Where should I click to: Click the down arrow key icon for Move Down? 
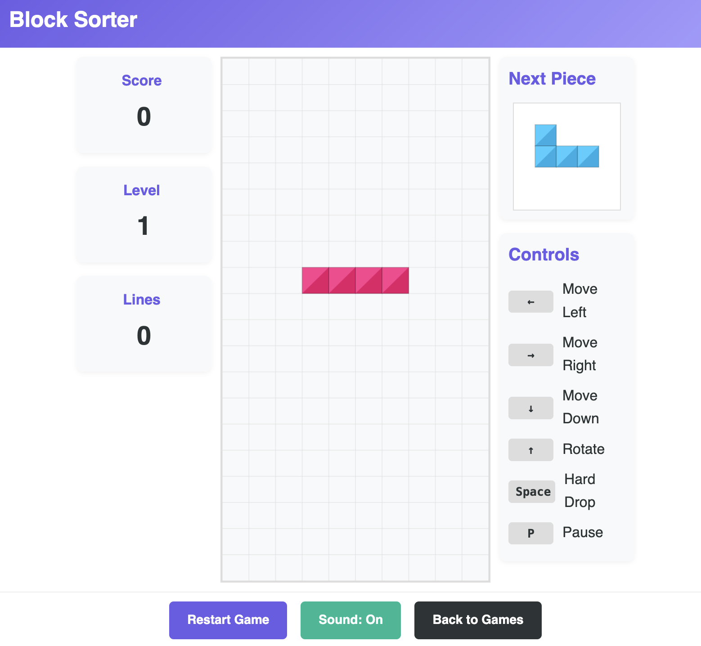coord(531,408)
